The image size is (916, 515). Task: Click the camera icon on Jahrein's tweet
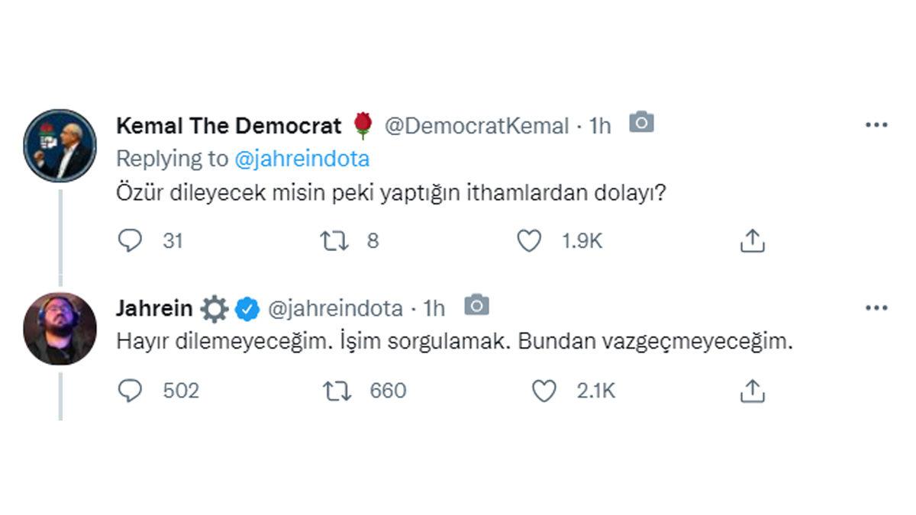pos(476,306)
